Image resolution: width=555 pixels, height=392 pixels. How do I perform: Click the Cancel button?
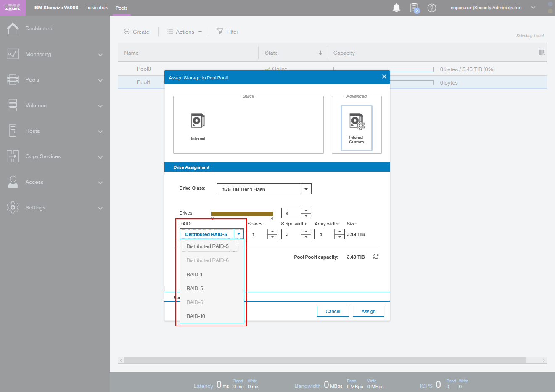click(x=333, y=311)
